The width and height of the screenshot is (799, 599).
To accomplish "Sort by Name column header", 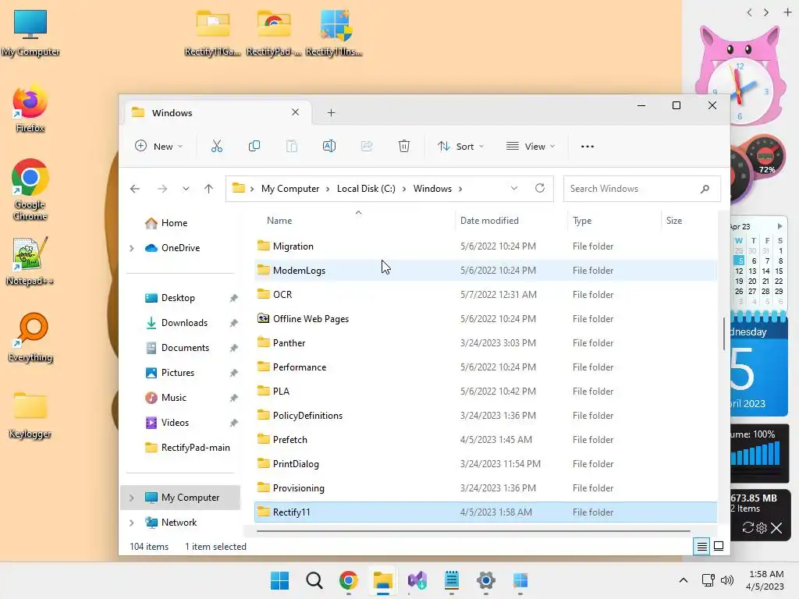I will [279, 221].
